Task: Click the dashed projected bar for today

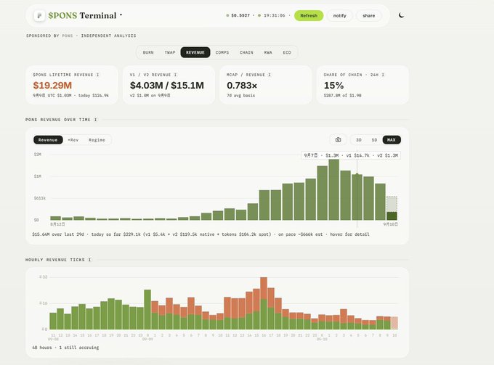Action: (x=392, y=204)
